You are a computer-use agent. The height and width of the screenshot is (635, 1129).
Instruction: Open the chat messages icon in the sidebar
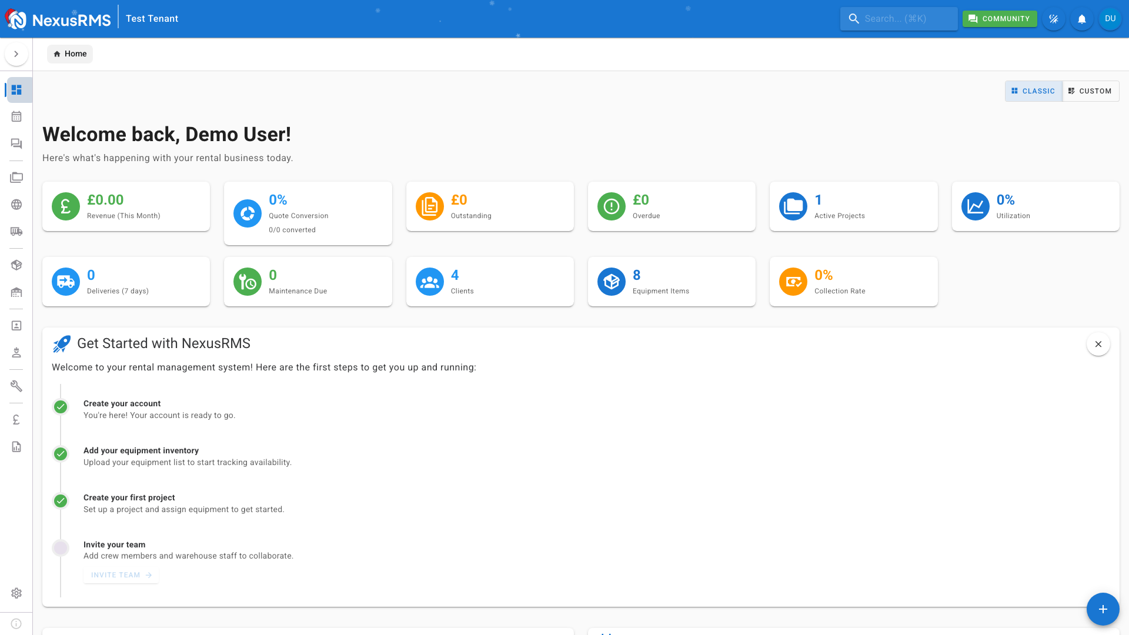click(x=16, y=143)
